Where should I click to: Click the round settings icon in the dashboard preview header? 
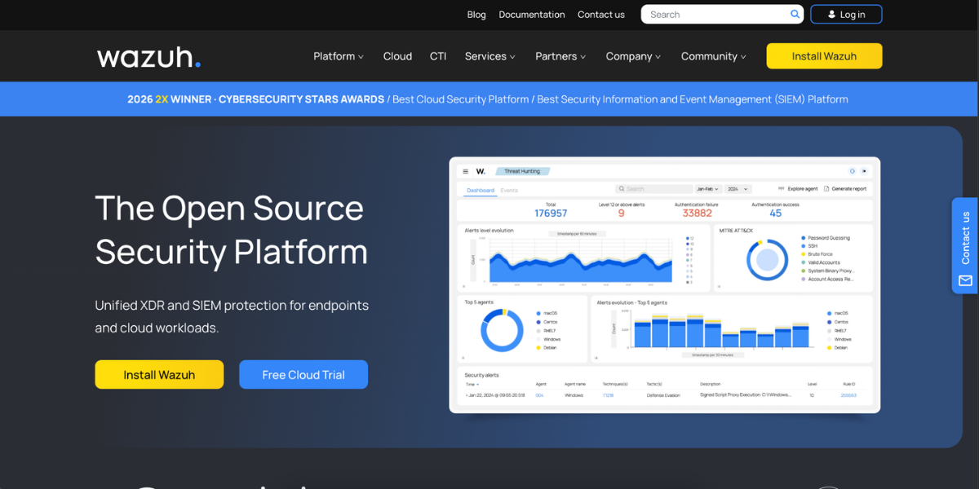click(853, 171)
